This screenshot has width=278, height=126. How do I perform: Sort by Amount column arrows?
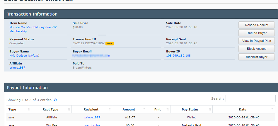144,109
